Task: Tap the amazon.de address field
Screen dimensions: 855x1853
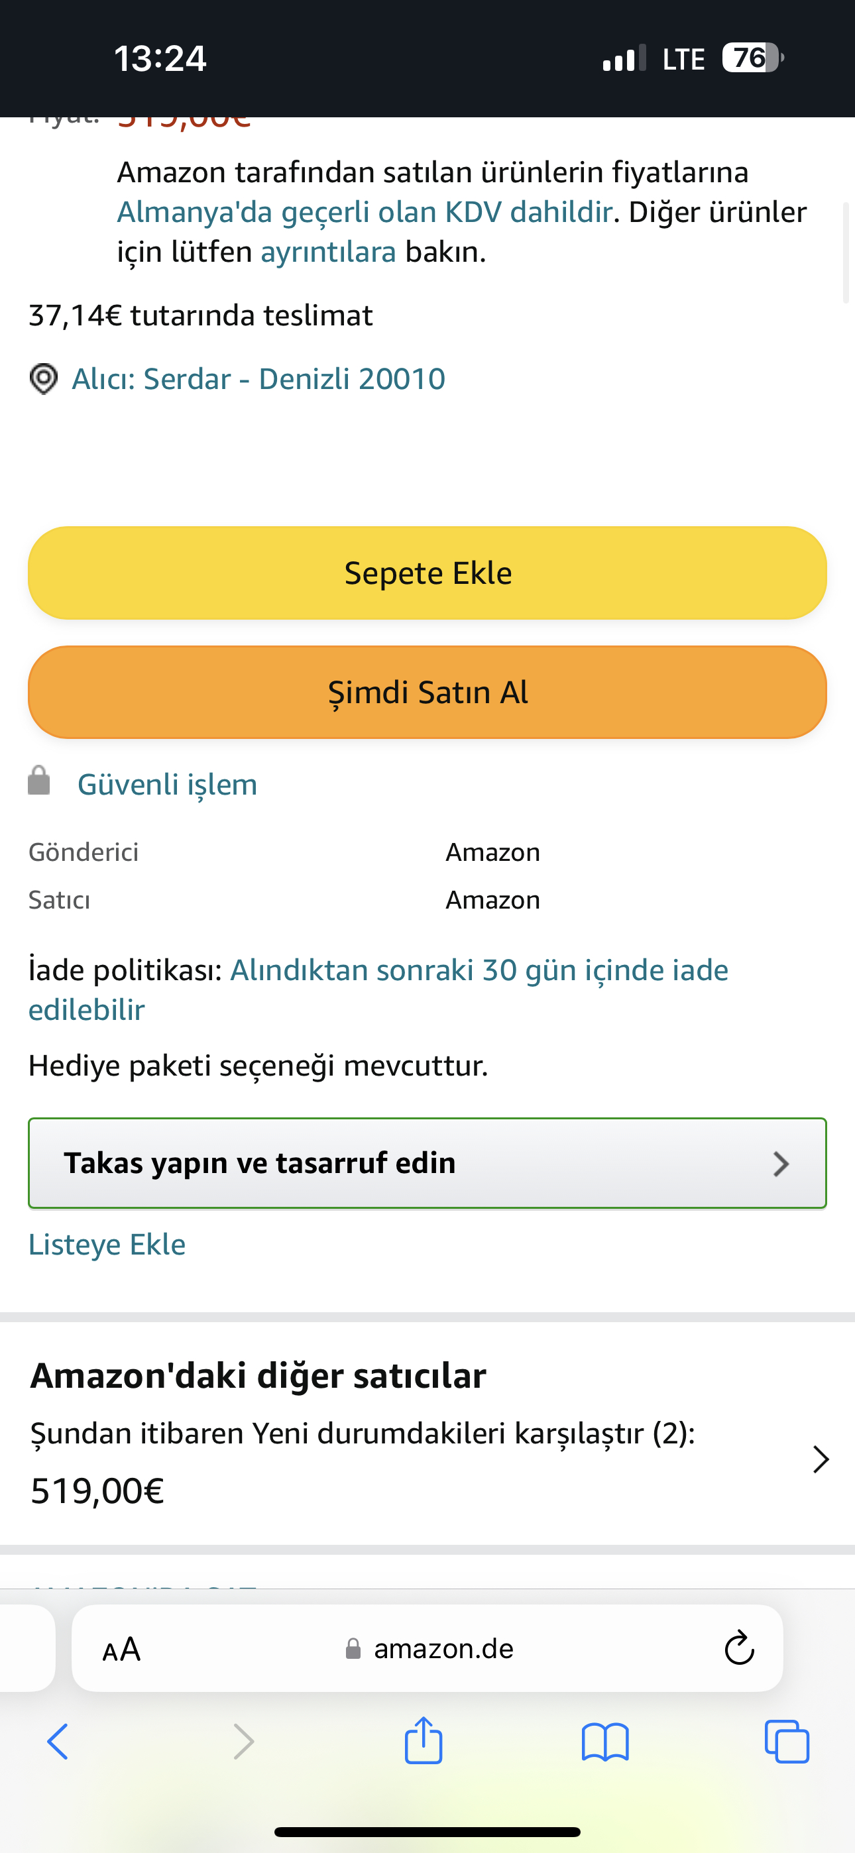Action: click(x=427, y=1648)
